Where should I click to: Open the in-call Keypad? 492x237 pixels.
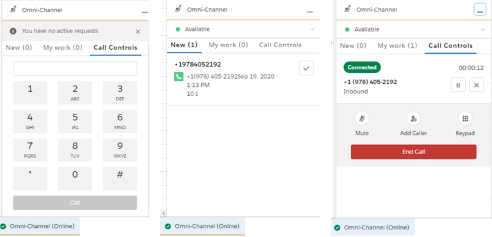click(x=465, y=119)
